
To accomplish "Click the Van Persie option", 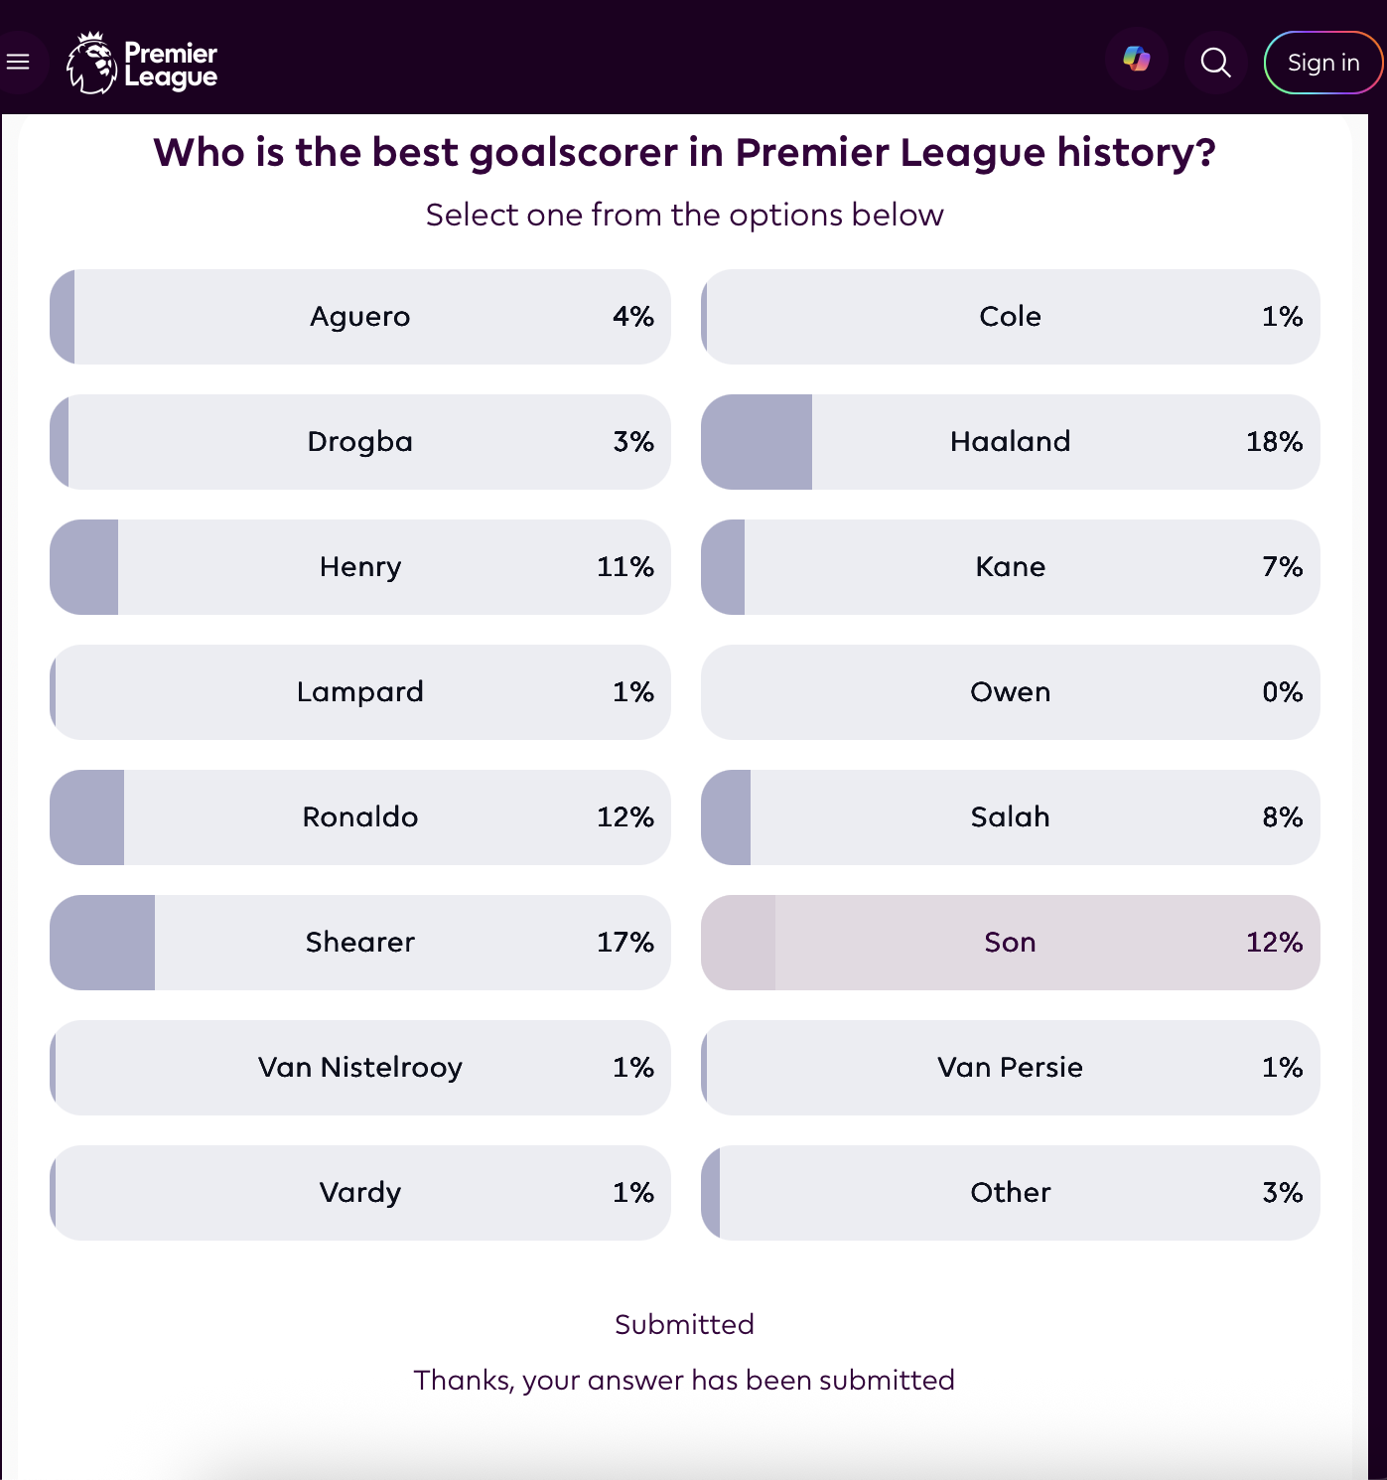I will 1011,1068.
